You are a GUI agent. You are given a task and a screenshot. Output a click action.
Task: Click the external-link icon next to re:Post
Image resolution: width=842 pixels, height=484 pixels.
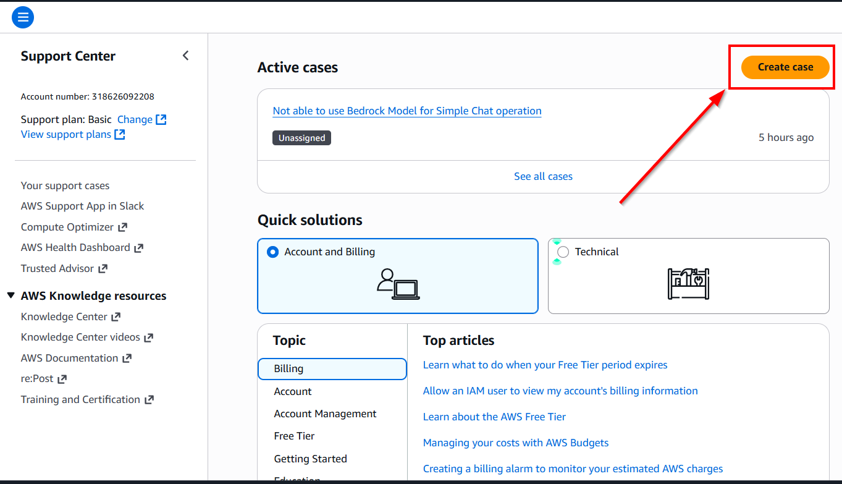(x=62, y=378)
